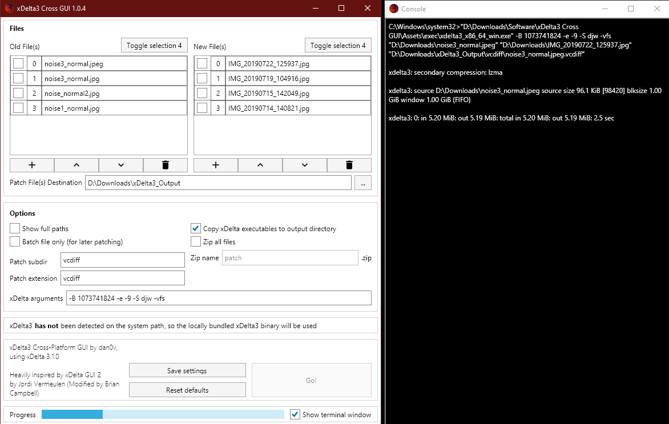The width and height of the screenshot is (669, 424).
Task: Select IMG_20190719_104916.jpg in new files list
Action: tap(298, 79)
